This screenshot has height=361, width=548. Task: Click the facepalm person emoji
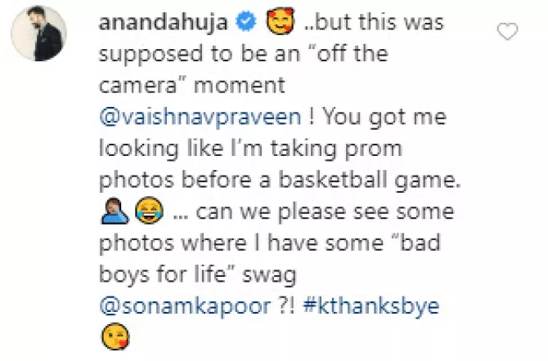(x=115, y=212)
